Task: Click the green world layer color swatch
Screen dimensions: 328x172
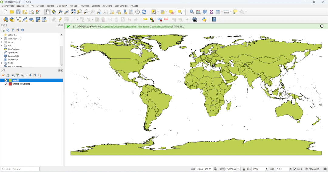Action: pos(10,80)
